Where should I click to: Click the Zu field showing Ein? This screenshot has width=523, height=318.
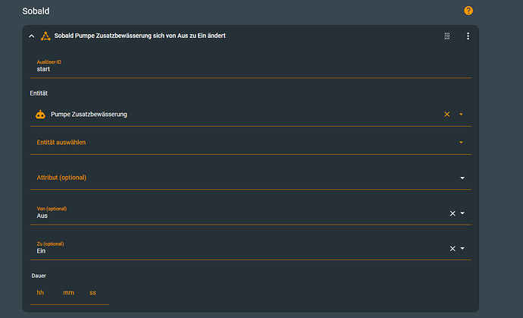227,250
